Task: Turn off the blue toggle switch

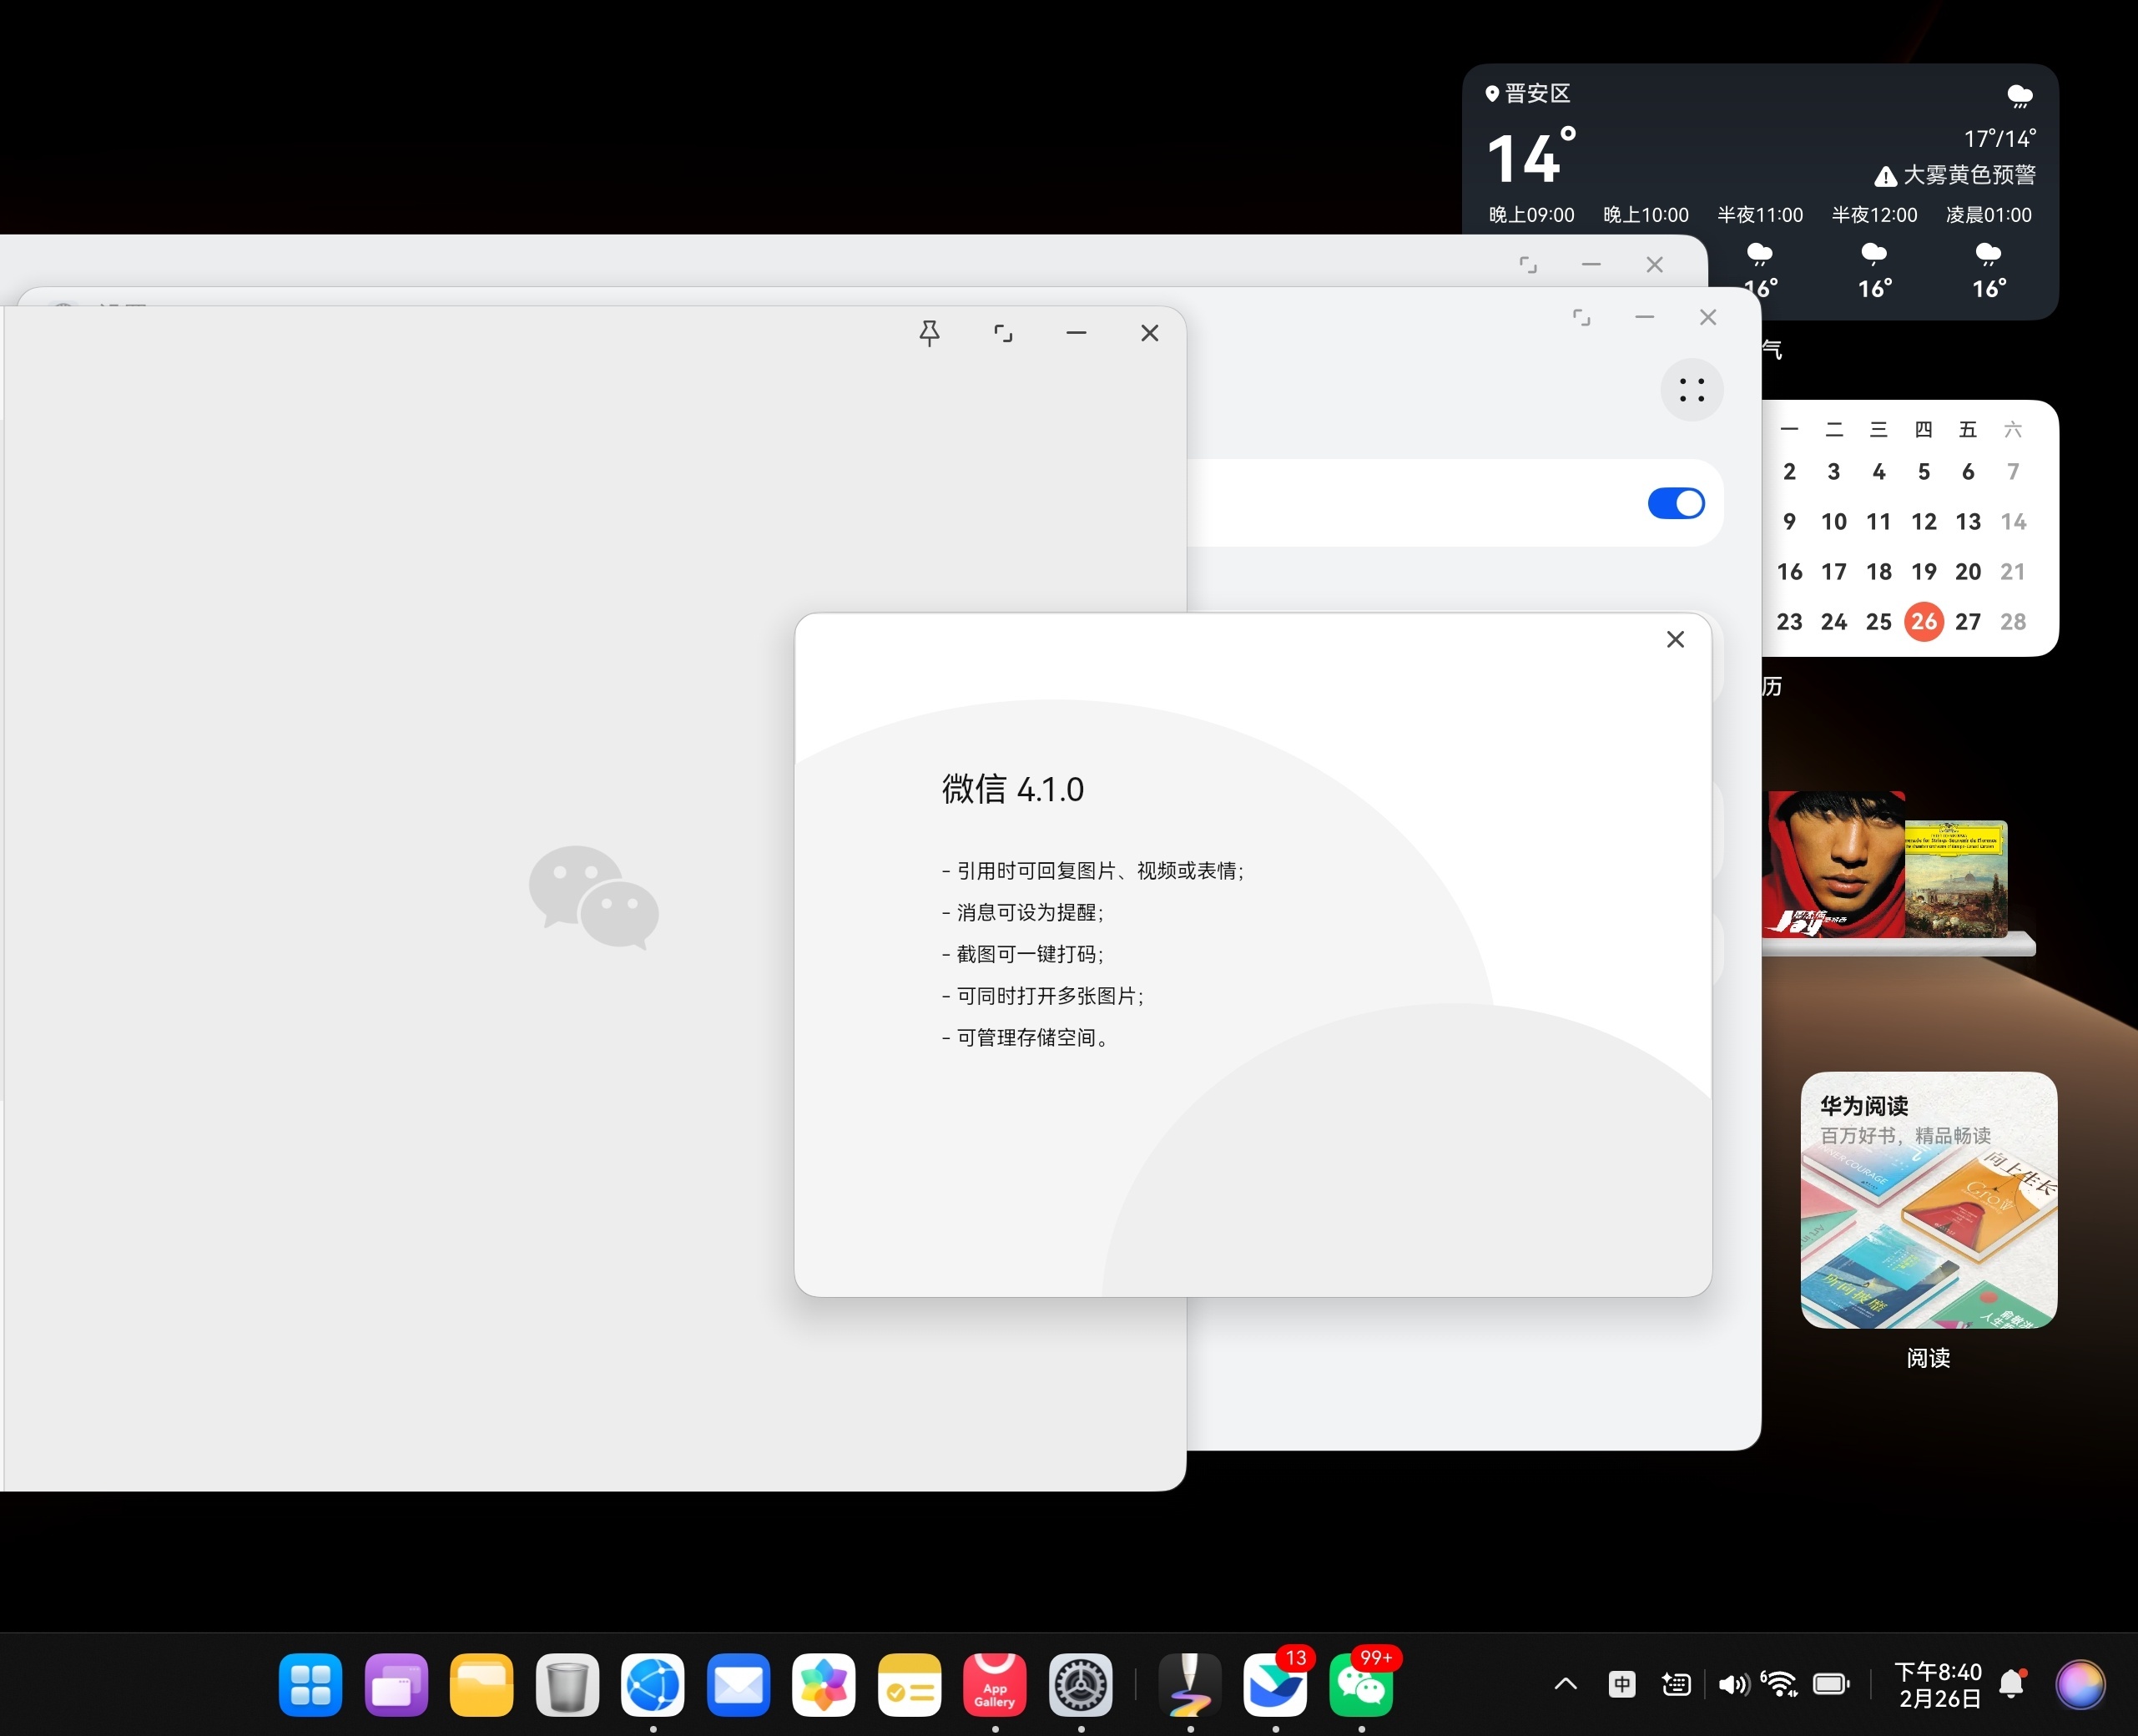Action: [1676, 503]
